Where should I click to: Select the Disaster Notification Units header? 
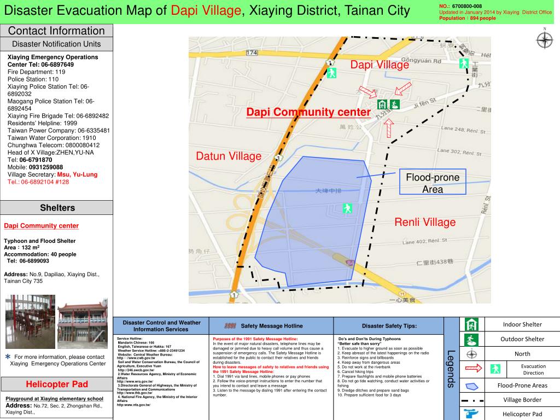coord(56,44)
